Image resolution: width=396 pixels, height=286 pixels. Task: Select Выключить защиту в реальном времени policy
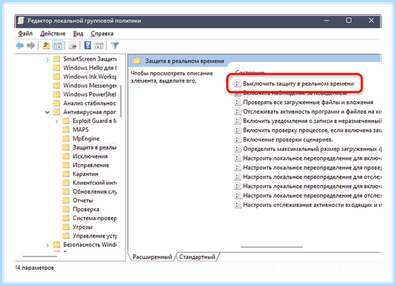click(x=298, y=84)
